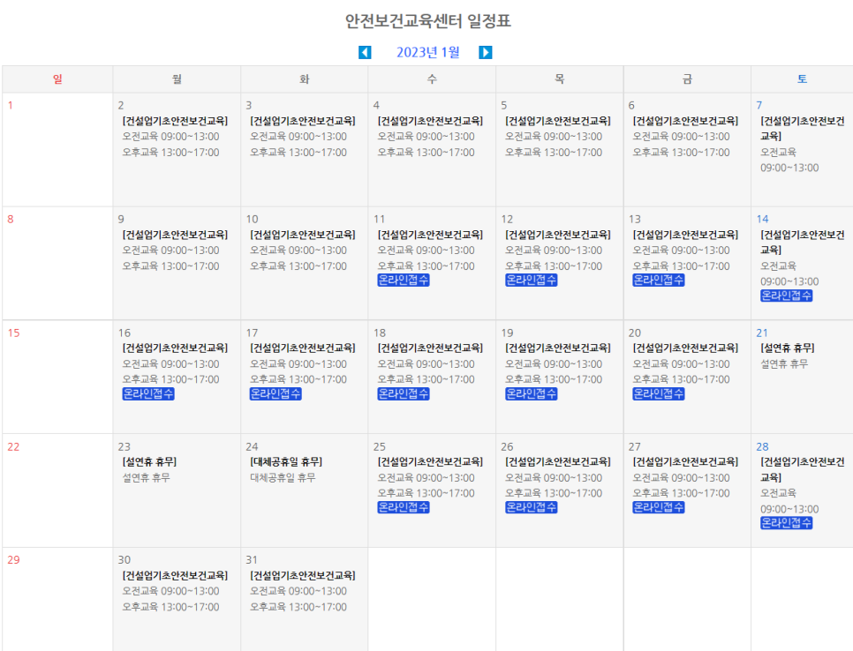Click the 화 Tuesday column header
853x651 pixels.
304,79
